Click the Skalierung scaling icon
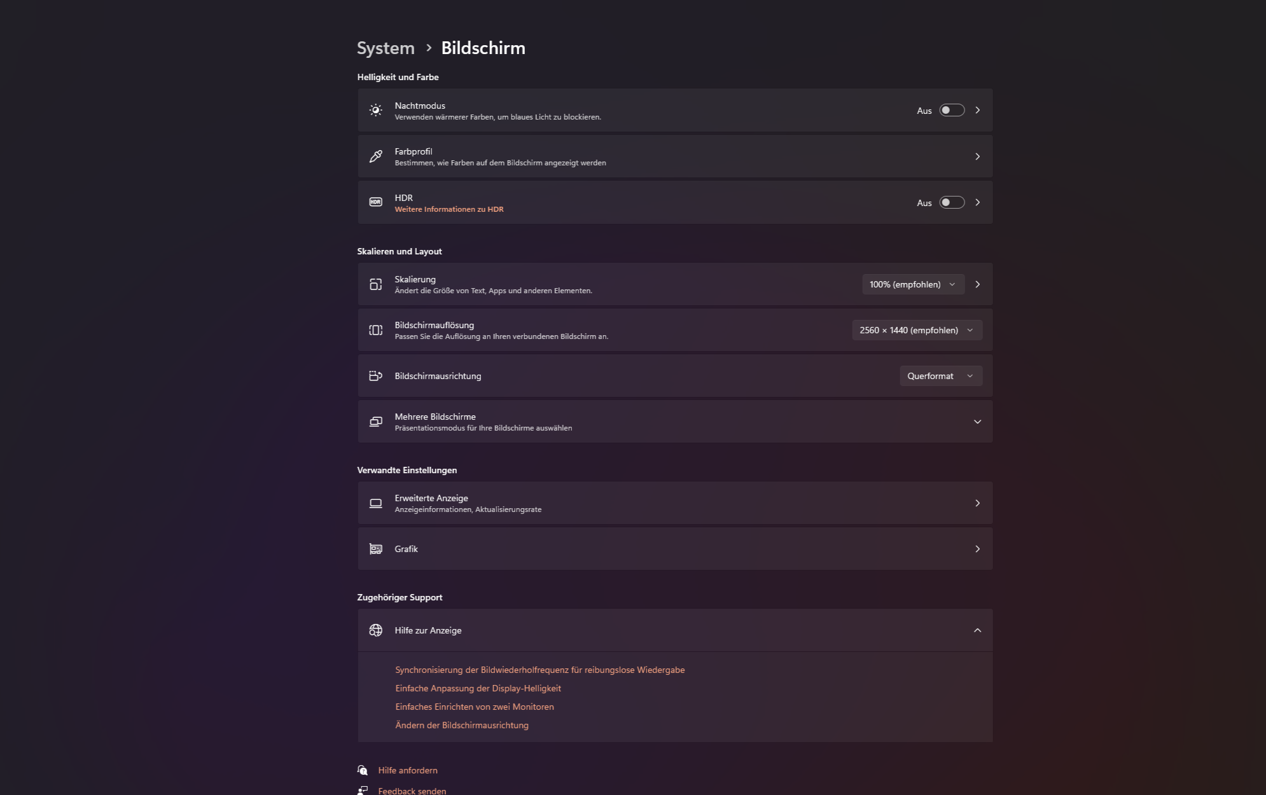 [x=375, y=284]
